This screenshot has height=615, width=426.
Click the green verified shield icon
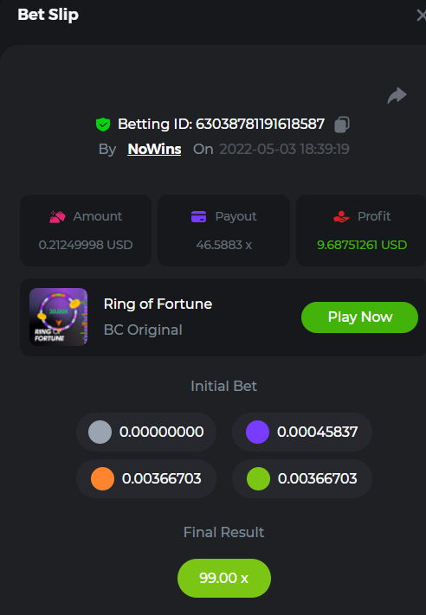point(103,125)
